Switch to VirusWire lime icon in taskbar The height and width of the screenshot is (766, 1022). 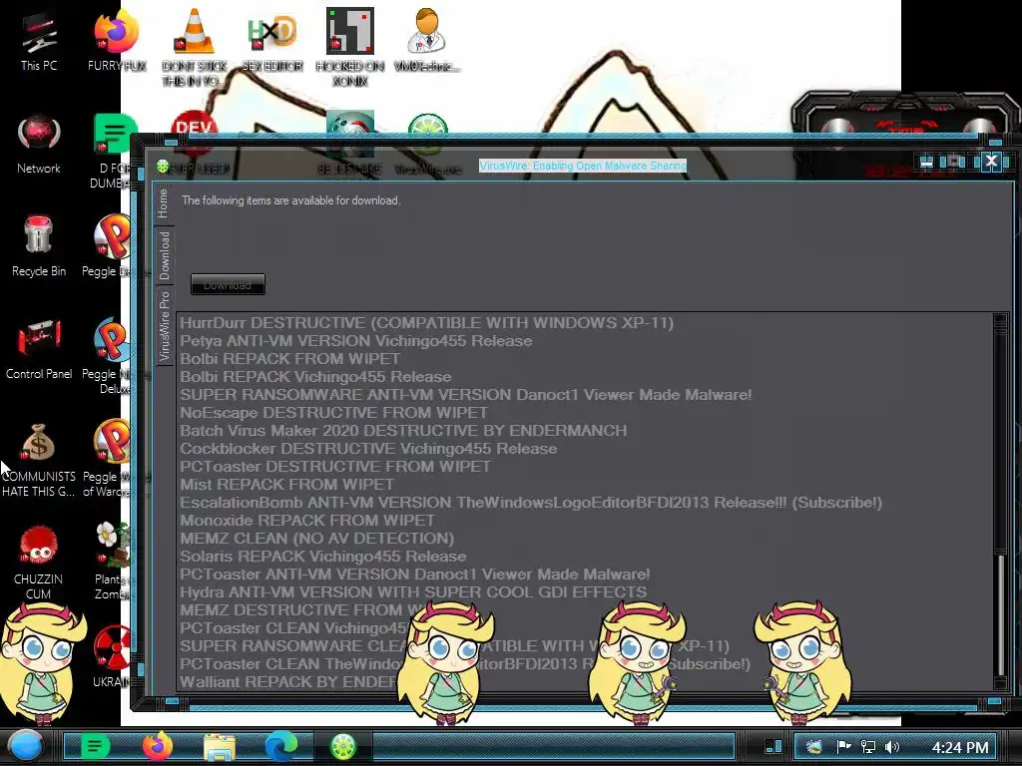click(x=343, y=746)
